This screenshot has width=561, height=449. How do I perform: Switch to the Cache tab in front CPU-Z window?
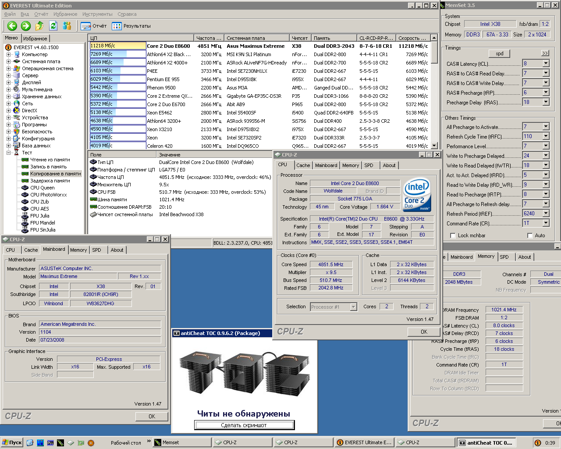coord(303,165)
